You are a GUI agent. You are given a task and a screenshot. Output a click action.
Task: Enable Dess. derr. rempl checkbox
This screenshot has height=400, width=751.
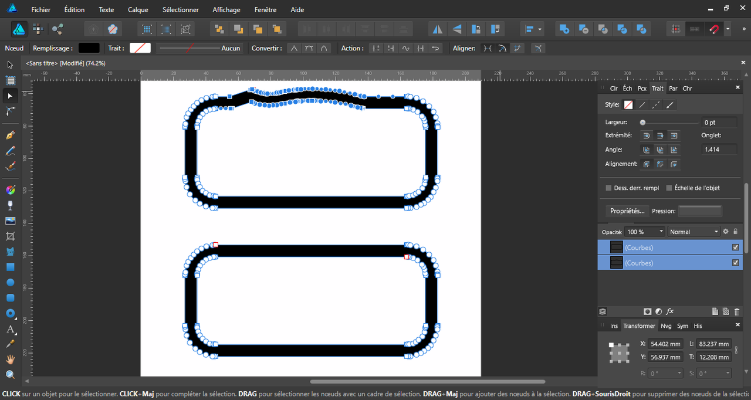click(x=608, y=188)
